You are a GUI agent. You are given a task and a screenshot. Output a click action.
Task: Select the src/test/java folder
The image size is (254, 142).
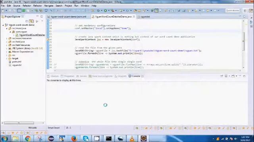click(x=19, y=42)
